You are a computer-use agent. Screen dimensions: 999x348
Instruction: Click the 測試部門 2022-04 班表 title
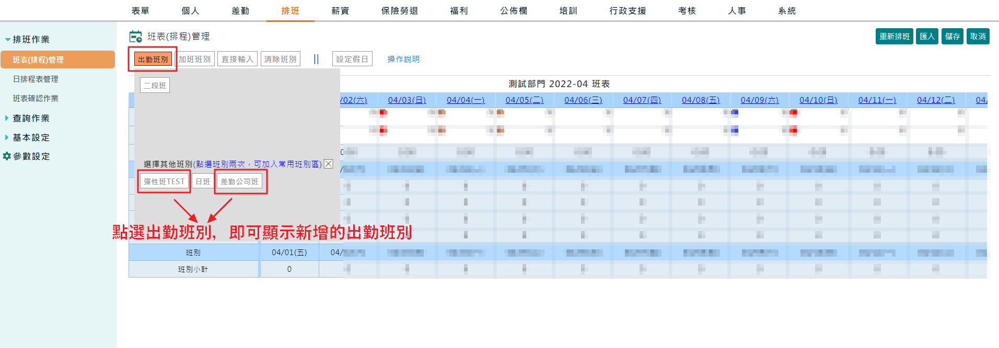coord(559,84)
